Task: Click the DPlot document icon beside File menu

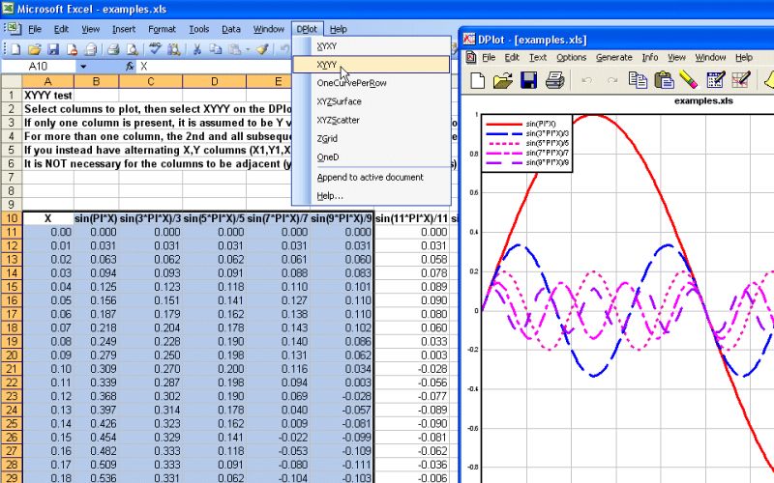Action: coord(471,58)
